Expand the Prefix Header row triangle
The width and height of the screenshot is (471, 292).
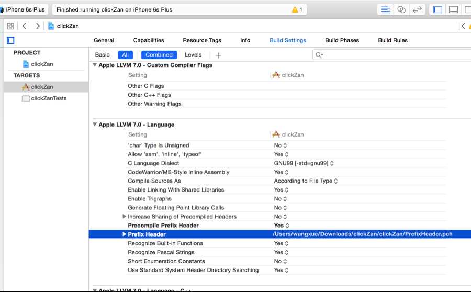(124, 234)
